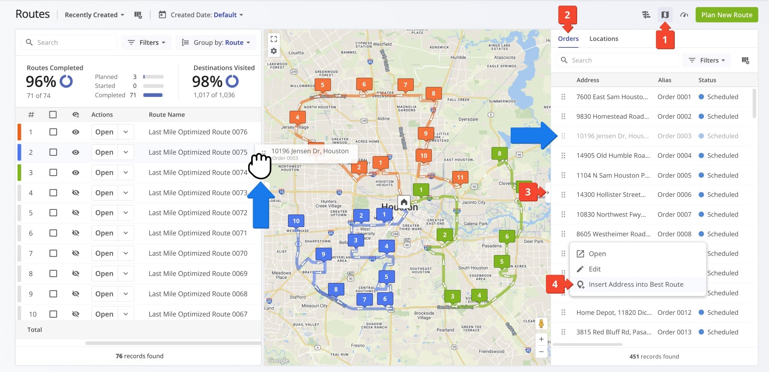Open column settings next to Recently Created
Viewport: 769px width, 372px height.
(138, 15)
